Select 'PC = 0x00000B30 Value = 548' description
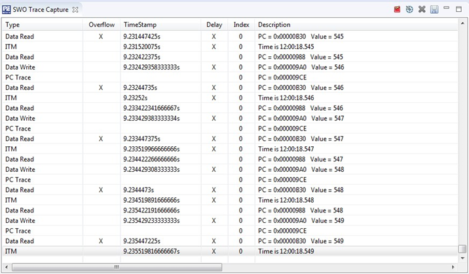The height and width of the screenshot is (274, 469). tap(301, 190)
